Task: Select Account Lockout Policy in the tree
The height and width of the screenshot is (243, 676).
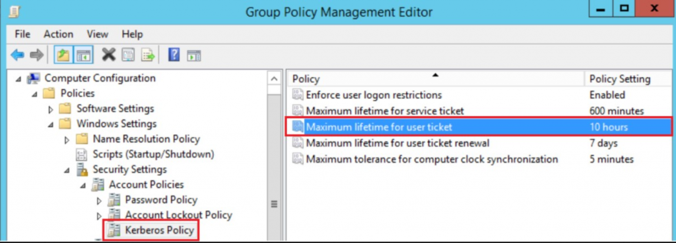Action: 178,215
